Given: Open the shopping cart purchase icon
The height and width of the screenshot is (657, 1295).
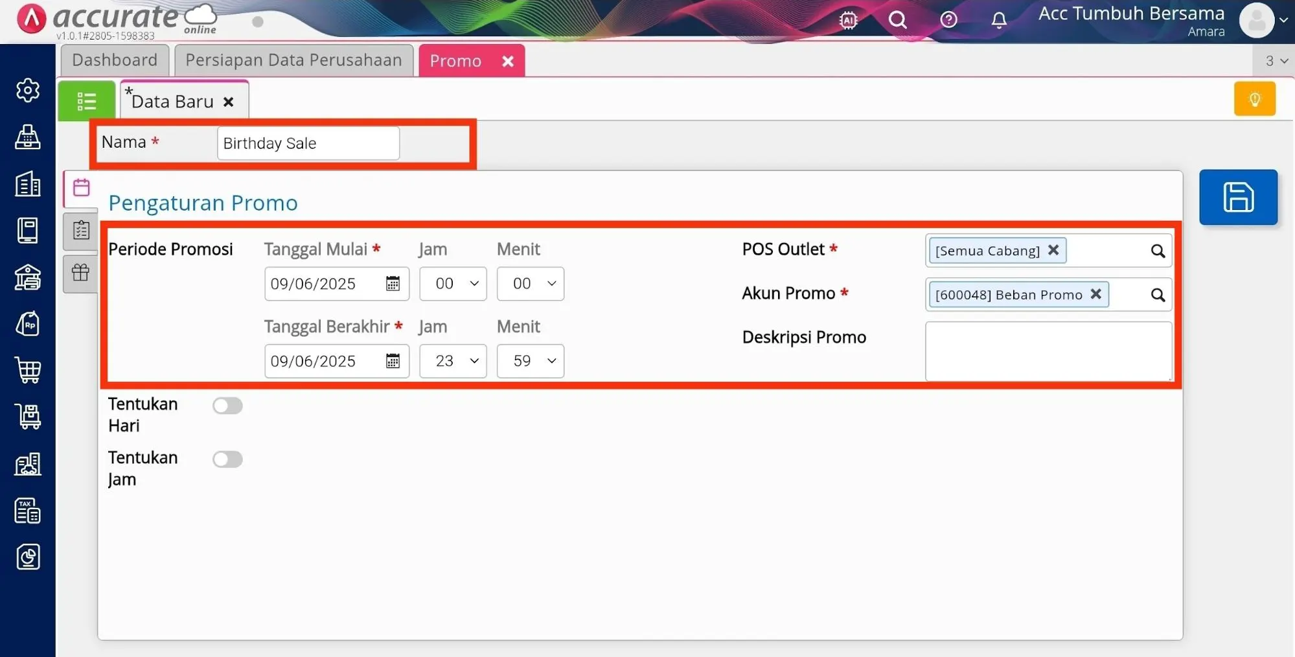Looking at the screenshot, I should pos(28,371).
